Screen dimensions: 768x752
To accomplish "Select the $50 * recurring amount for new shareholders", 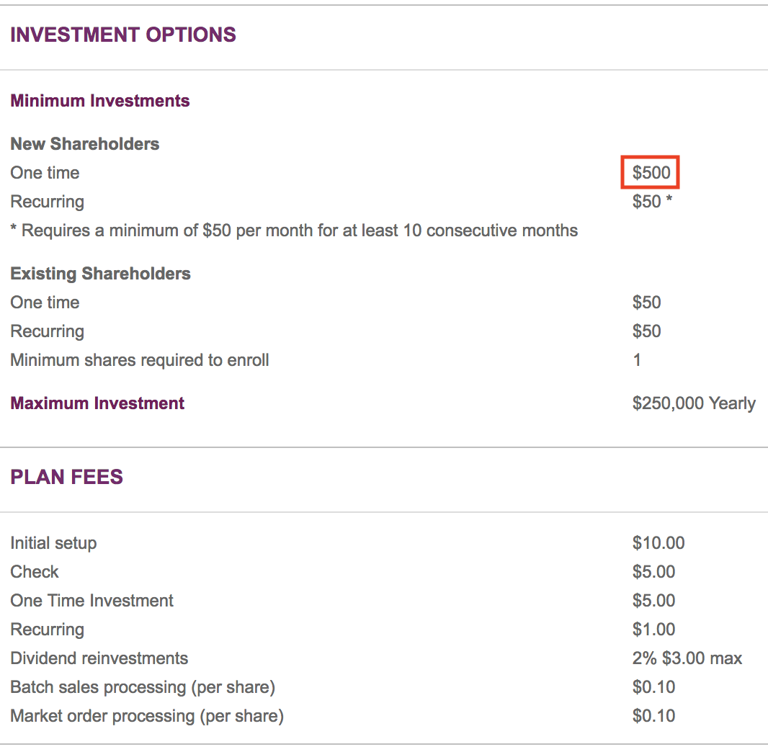I will point(652,201).
